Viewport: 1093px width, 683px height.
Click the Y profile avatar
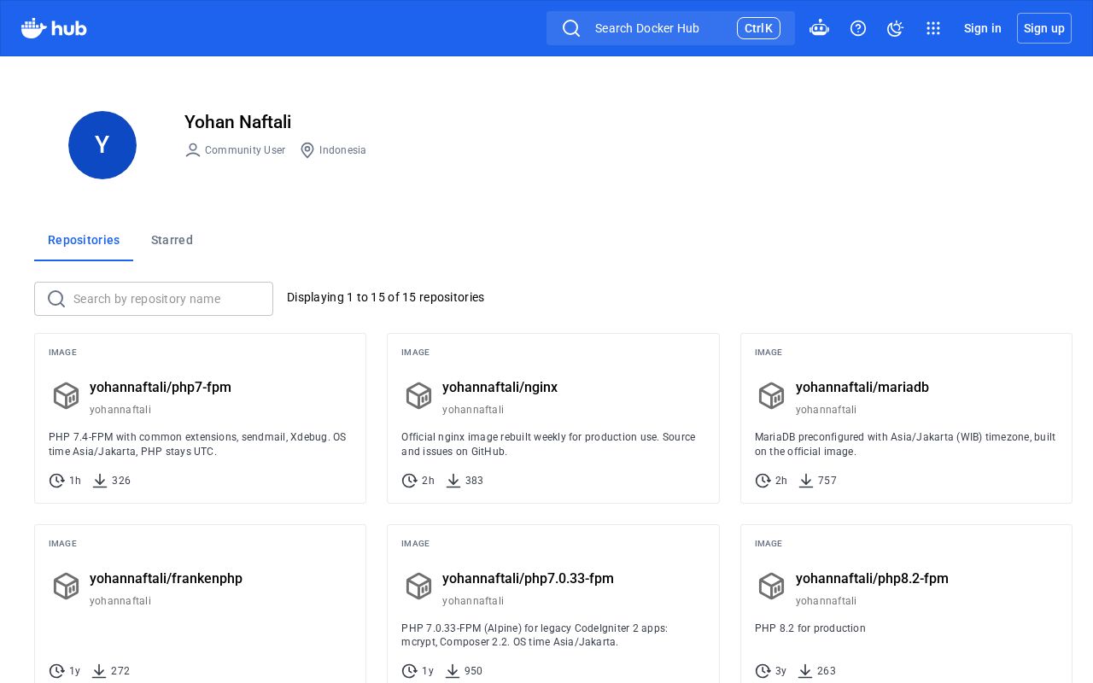[102, 145]
